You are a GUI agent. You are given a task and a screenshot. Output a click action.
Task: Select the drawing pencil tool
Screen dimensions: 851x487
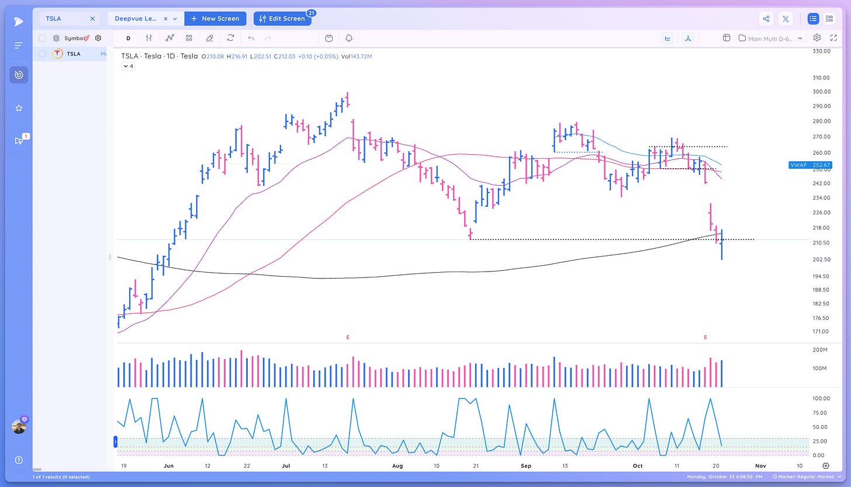coord(210,38)
